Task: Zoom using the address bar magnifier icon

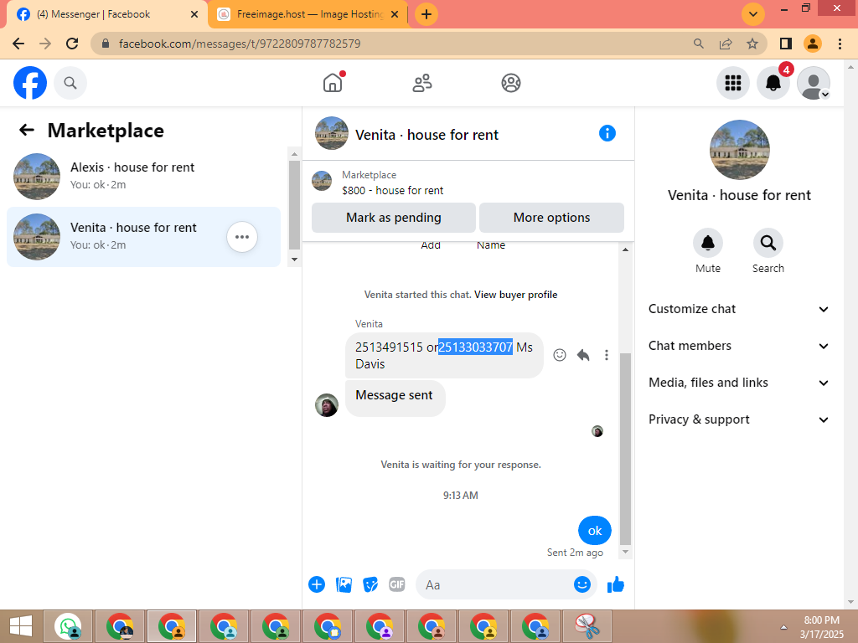Action: [x=699, y=44]
